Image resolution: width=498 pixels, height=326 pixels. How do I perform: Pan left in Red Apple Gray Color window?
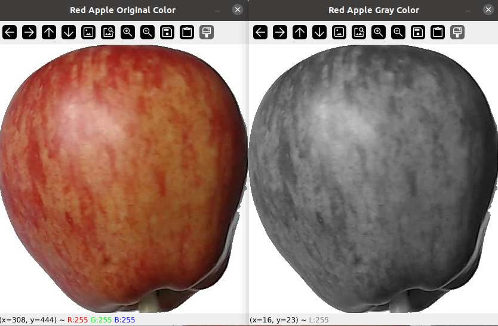(260, 32)
